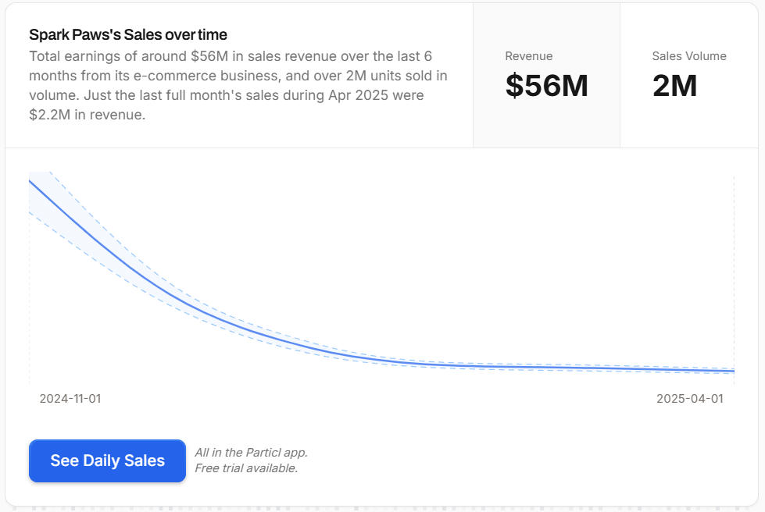Click the $56M revenue figure
Image resolution: width=765 pixels, height=512 pixels.
coord(546,86)
